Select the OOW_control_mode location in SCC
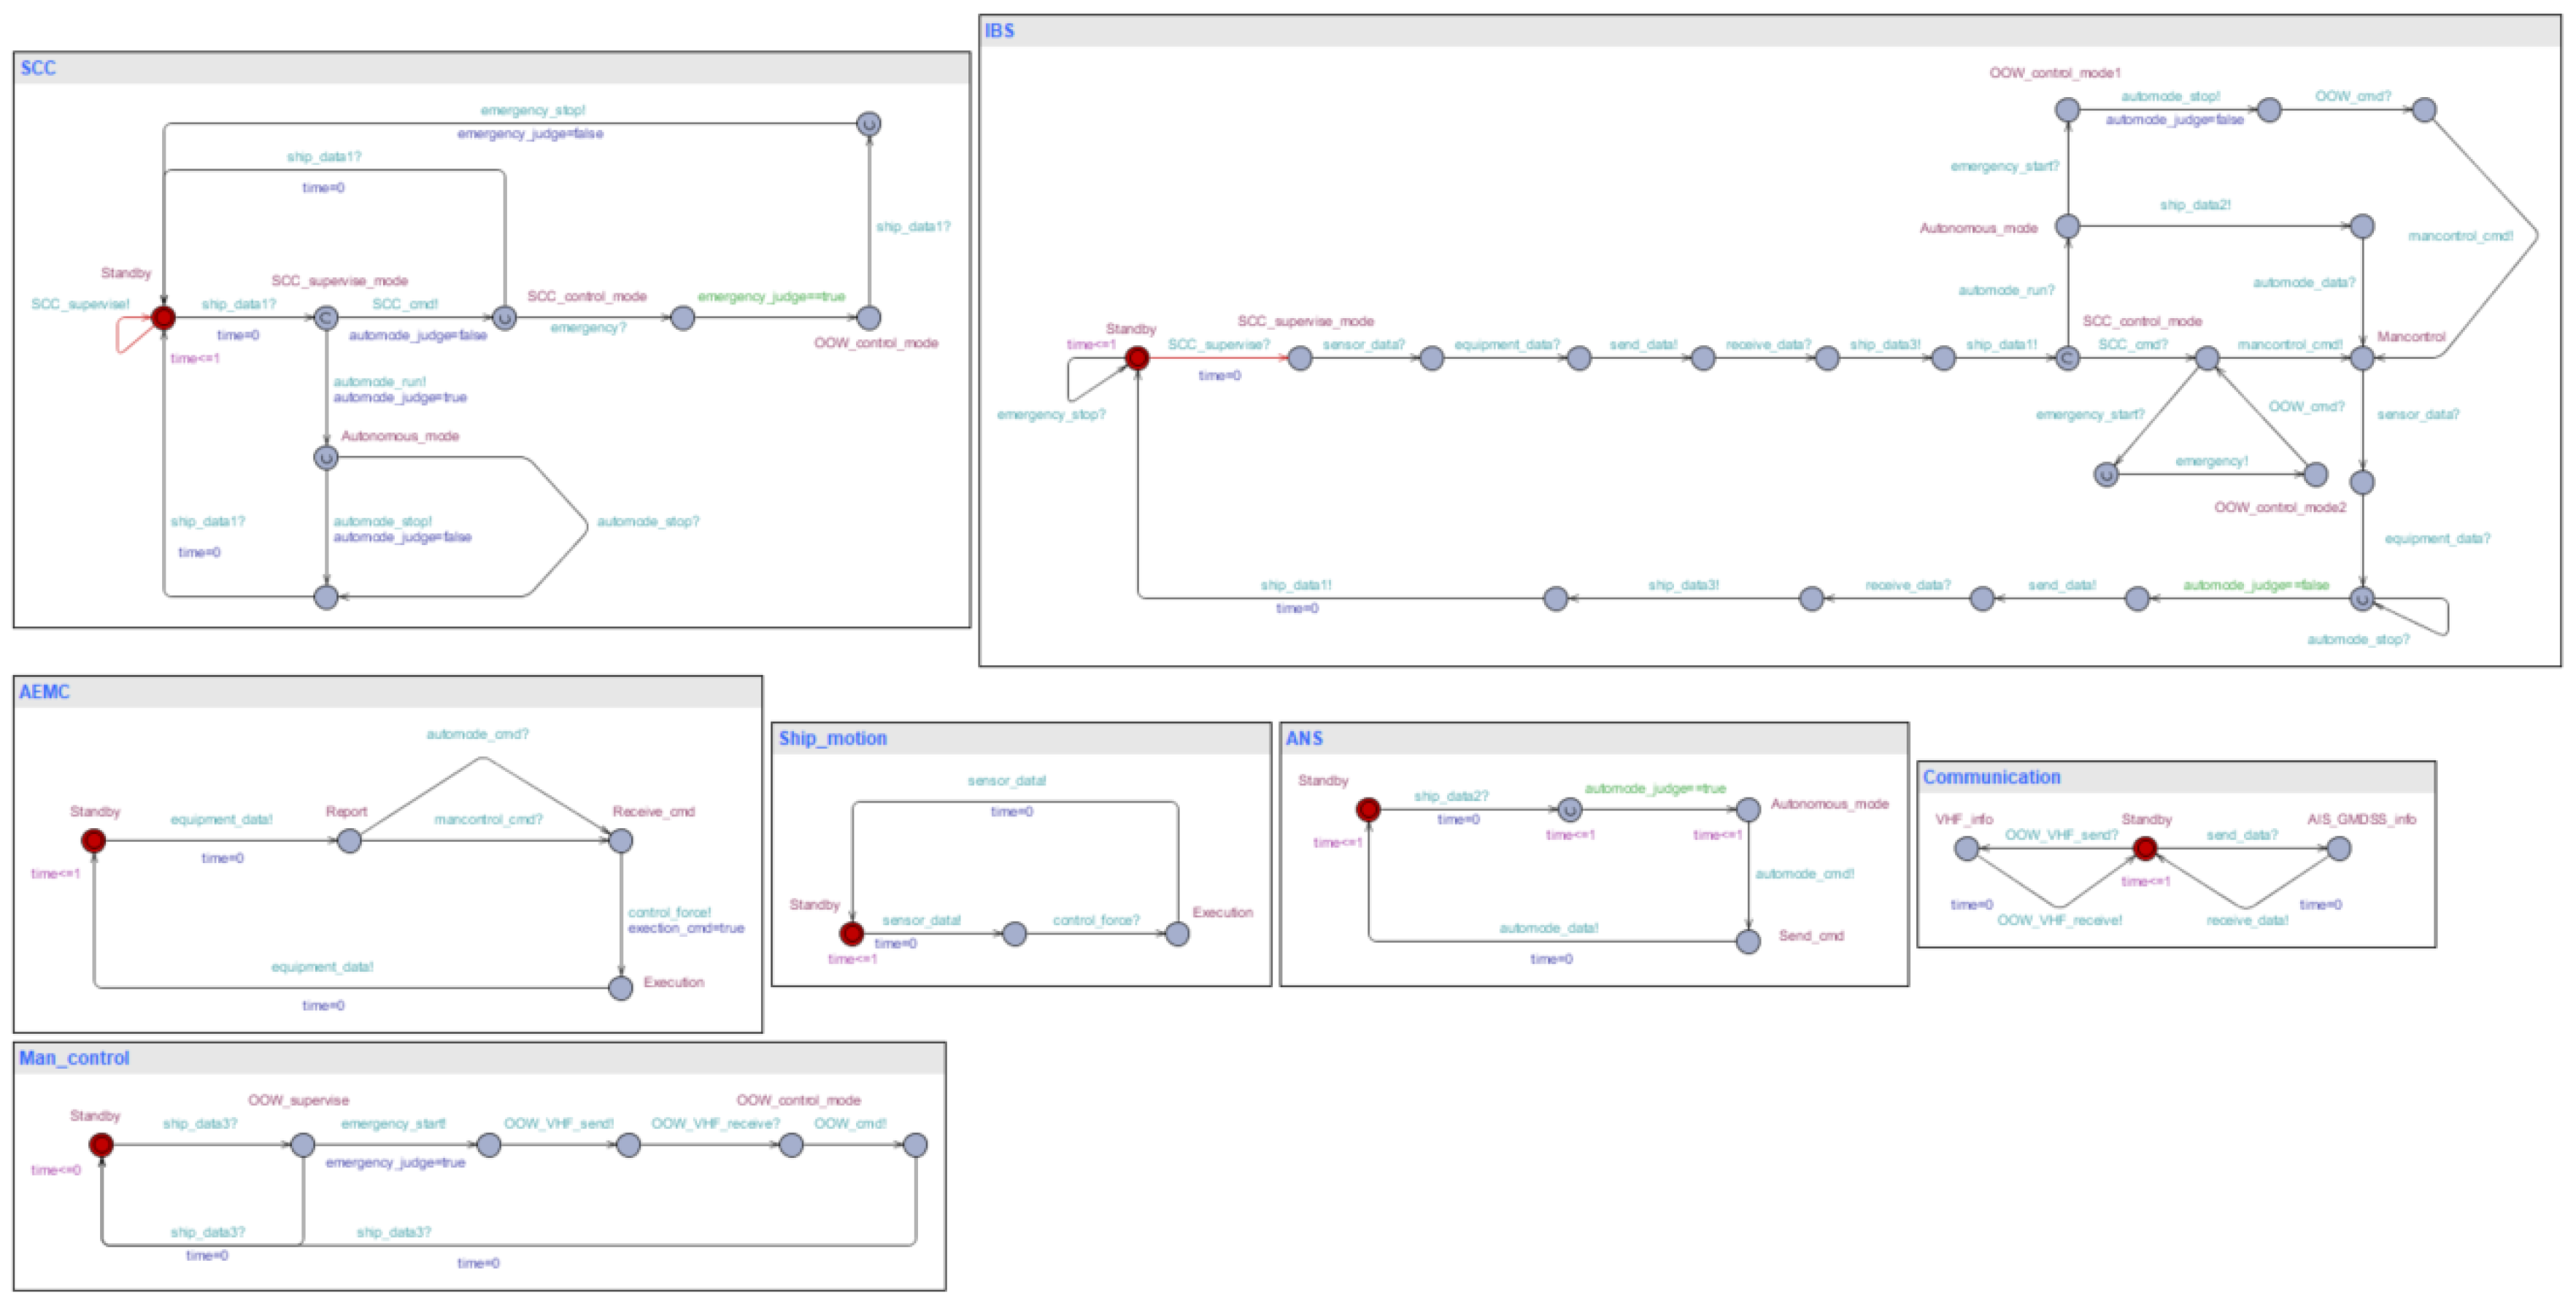The width and height of the screenshot is (2576, 1306). (x=869, y=318)
